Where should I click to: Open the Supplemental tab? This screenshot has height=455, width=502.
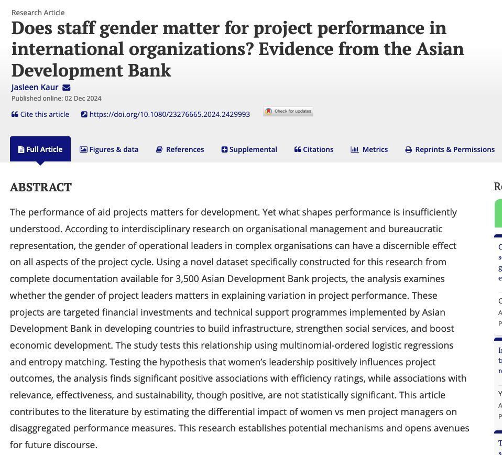[249, 149]
